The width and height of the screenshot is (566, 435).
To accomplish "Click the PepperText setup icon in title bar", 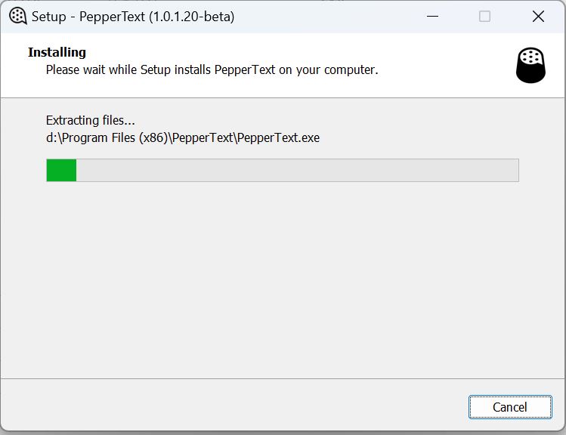I will [x=18, y=17].
